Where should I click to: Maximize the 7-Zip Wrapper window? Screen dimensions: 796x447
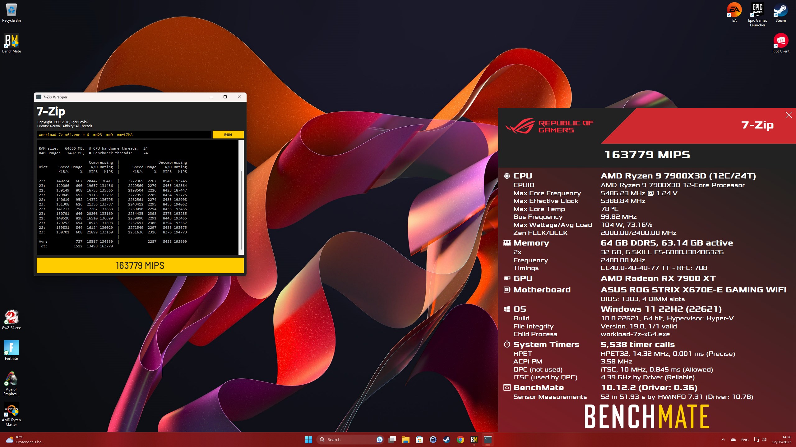coord(225,97)
